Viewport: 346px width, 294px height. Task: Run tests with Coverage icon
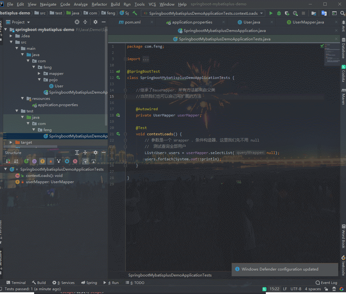pyautogui.click(x=287, y=13)
